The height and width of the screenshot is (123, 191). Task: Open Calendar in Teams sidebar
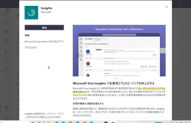[x=6, y=41]
